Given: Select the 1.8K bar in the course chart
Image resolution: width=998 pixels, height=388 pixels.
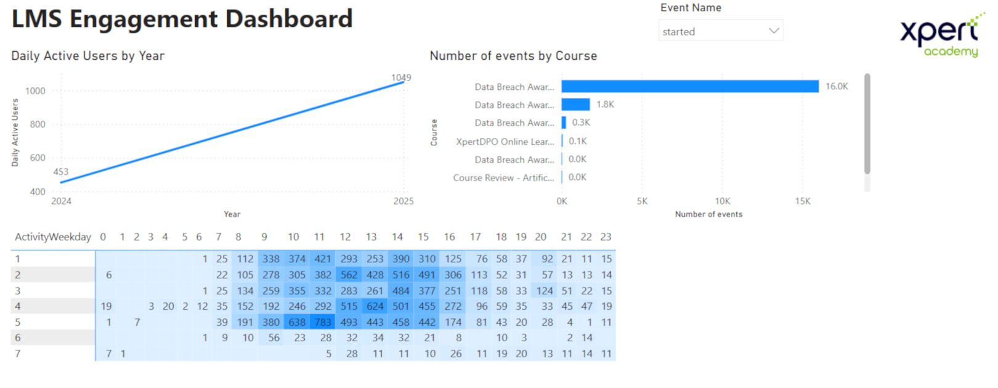Looking at the screenshot, I should click(x=575, y=105).
